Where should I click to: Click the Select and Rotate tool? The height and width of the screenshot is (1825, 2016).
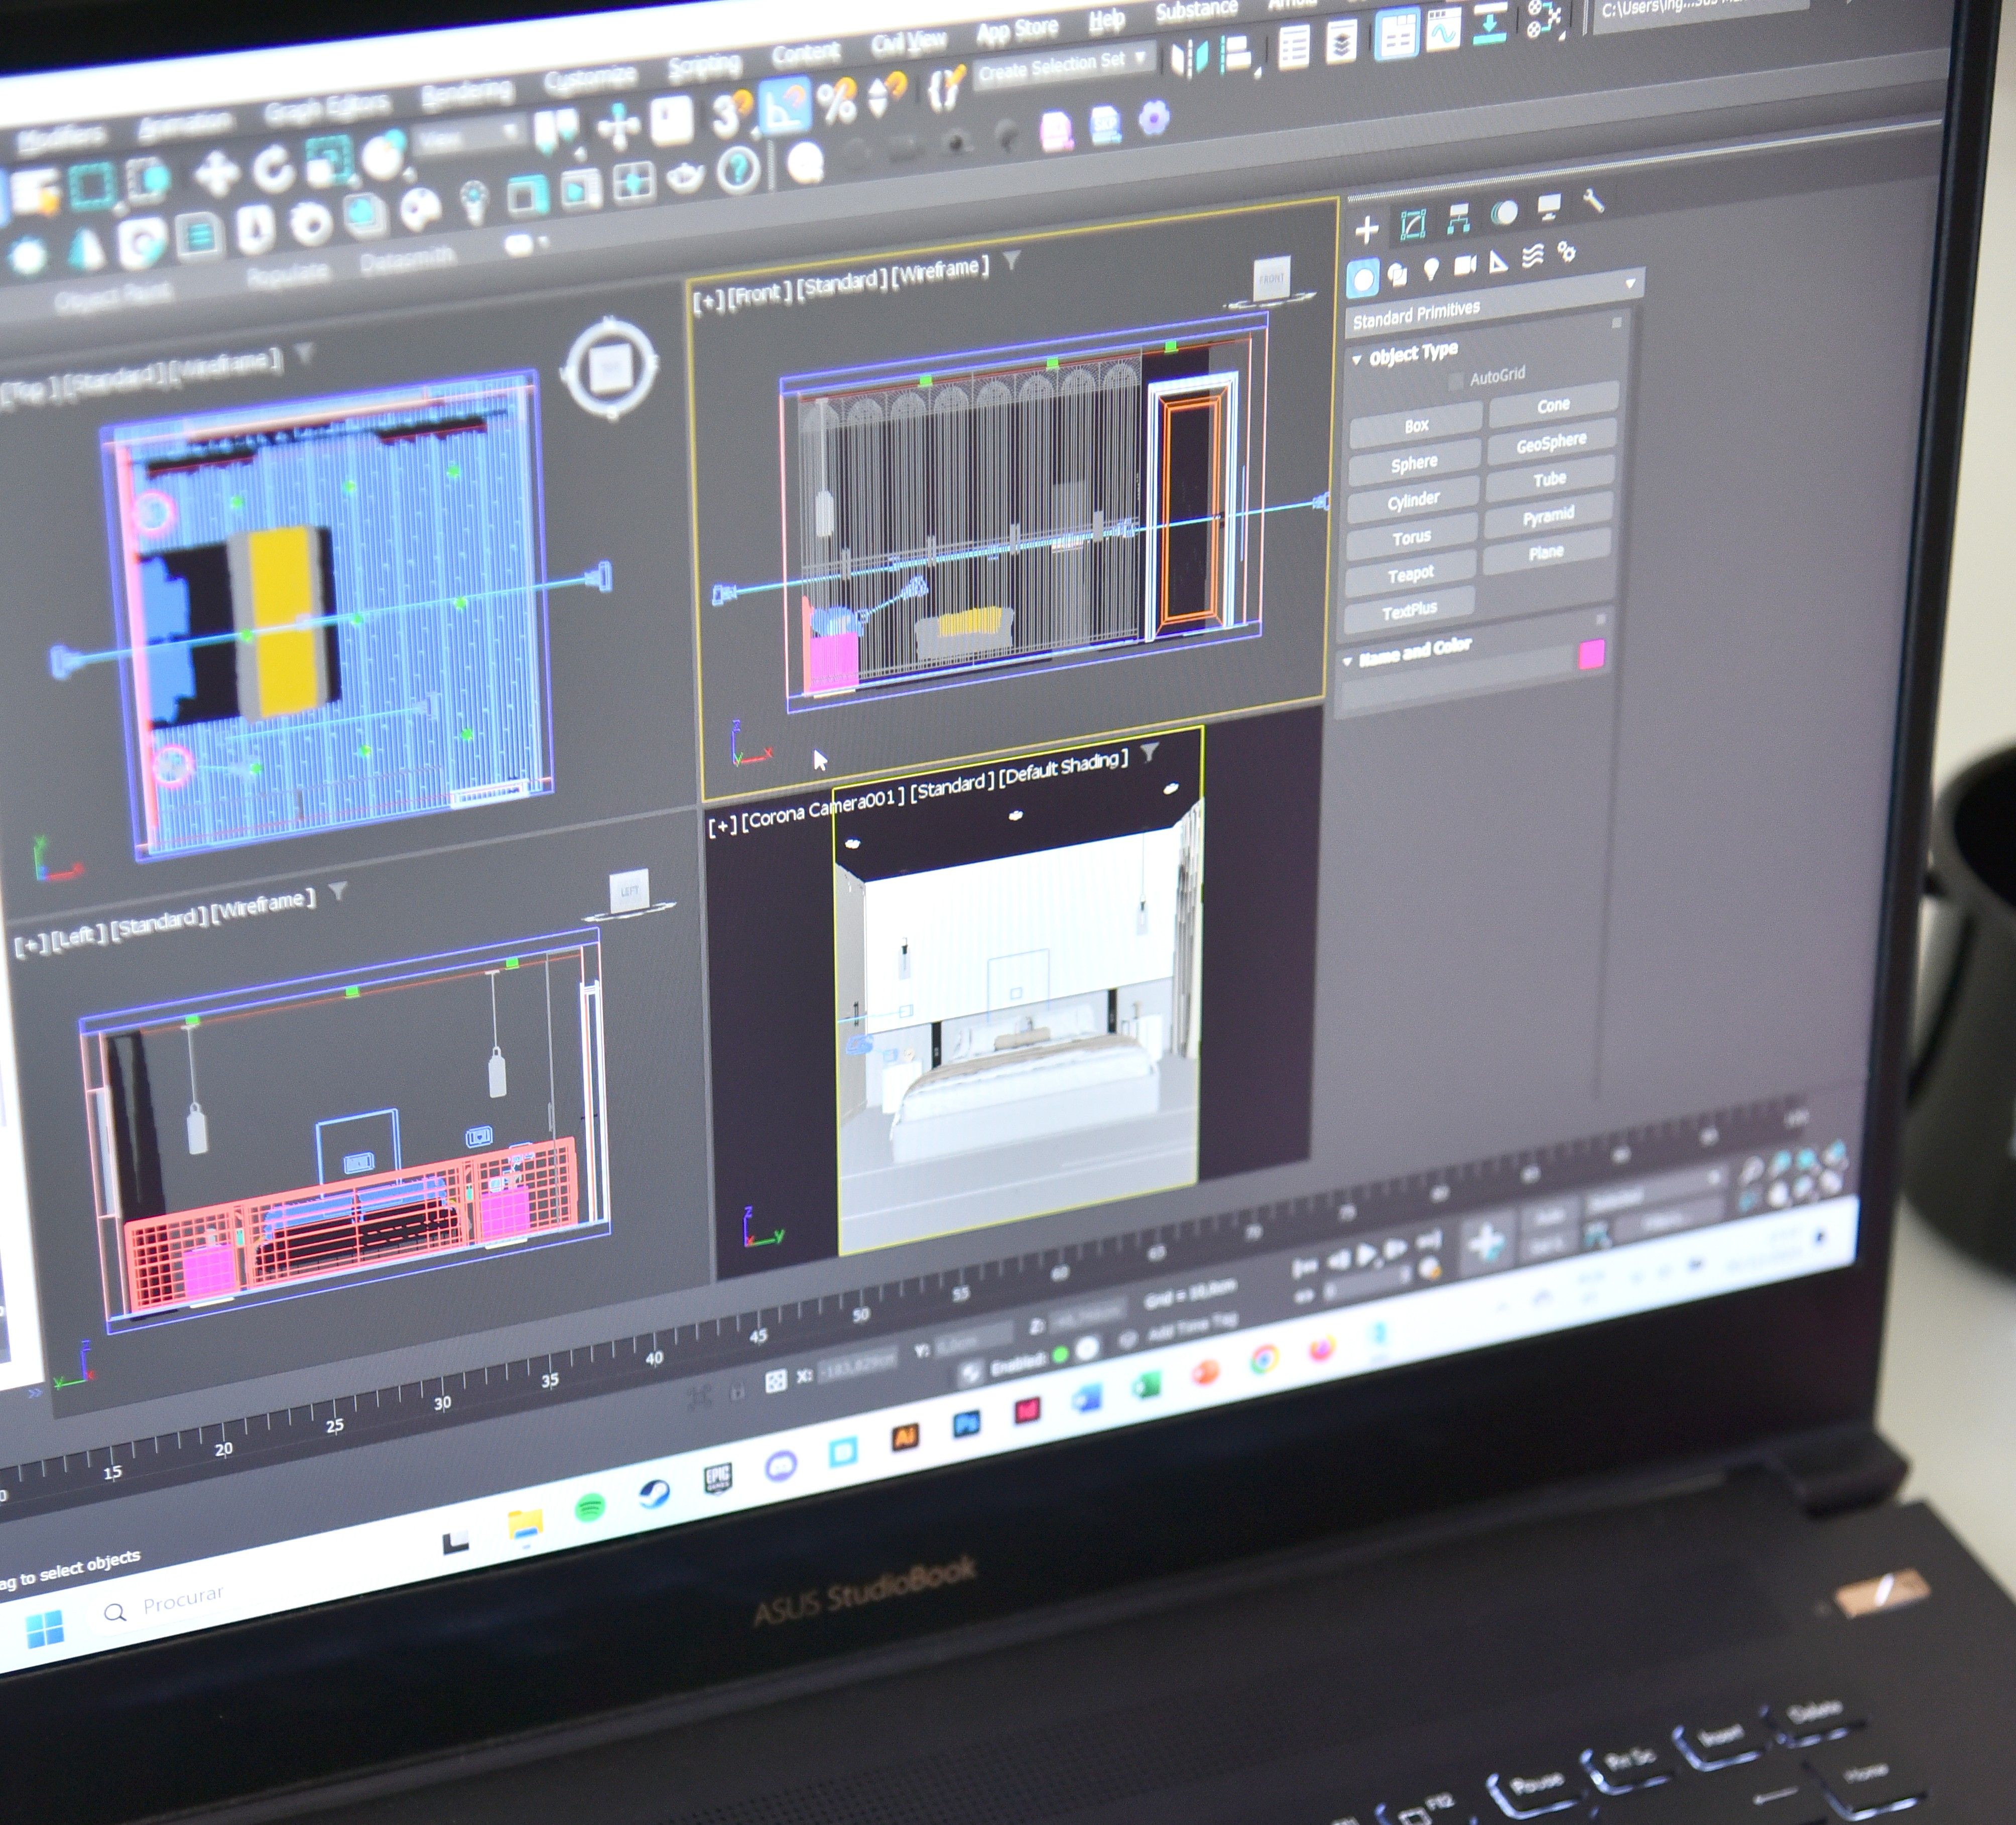point(272,168)
